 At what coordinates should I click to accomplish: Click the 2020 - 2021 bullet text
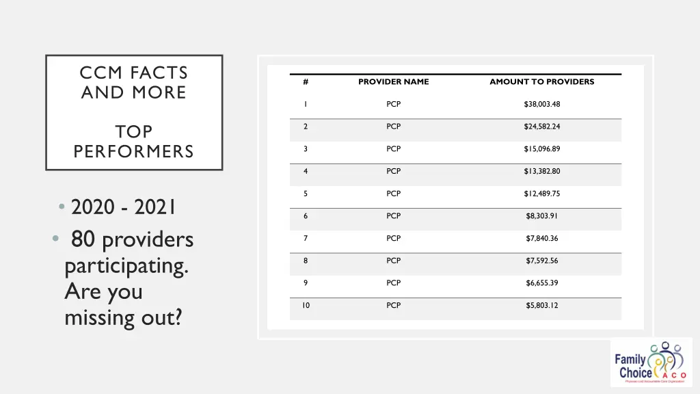coord(123,207)
